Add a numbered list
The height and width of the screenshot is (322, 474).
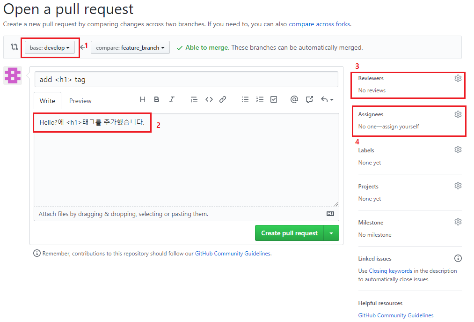260,99
